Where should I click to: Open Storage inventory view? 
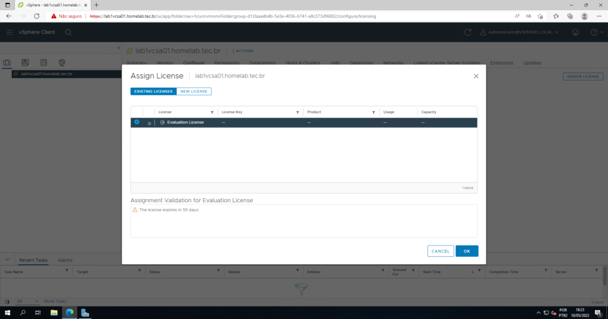[43, 62]
